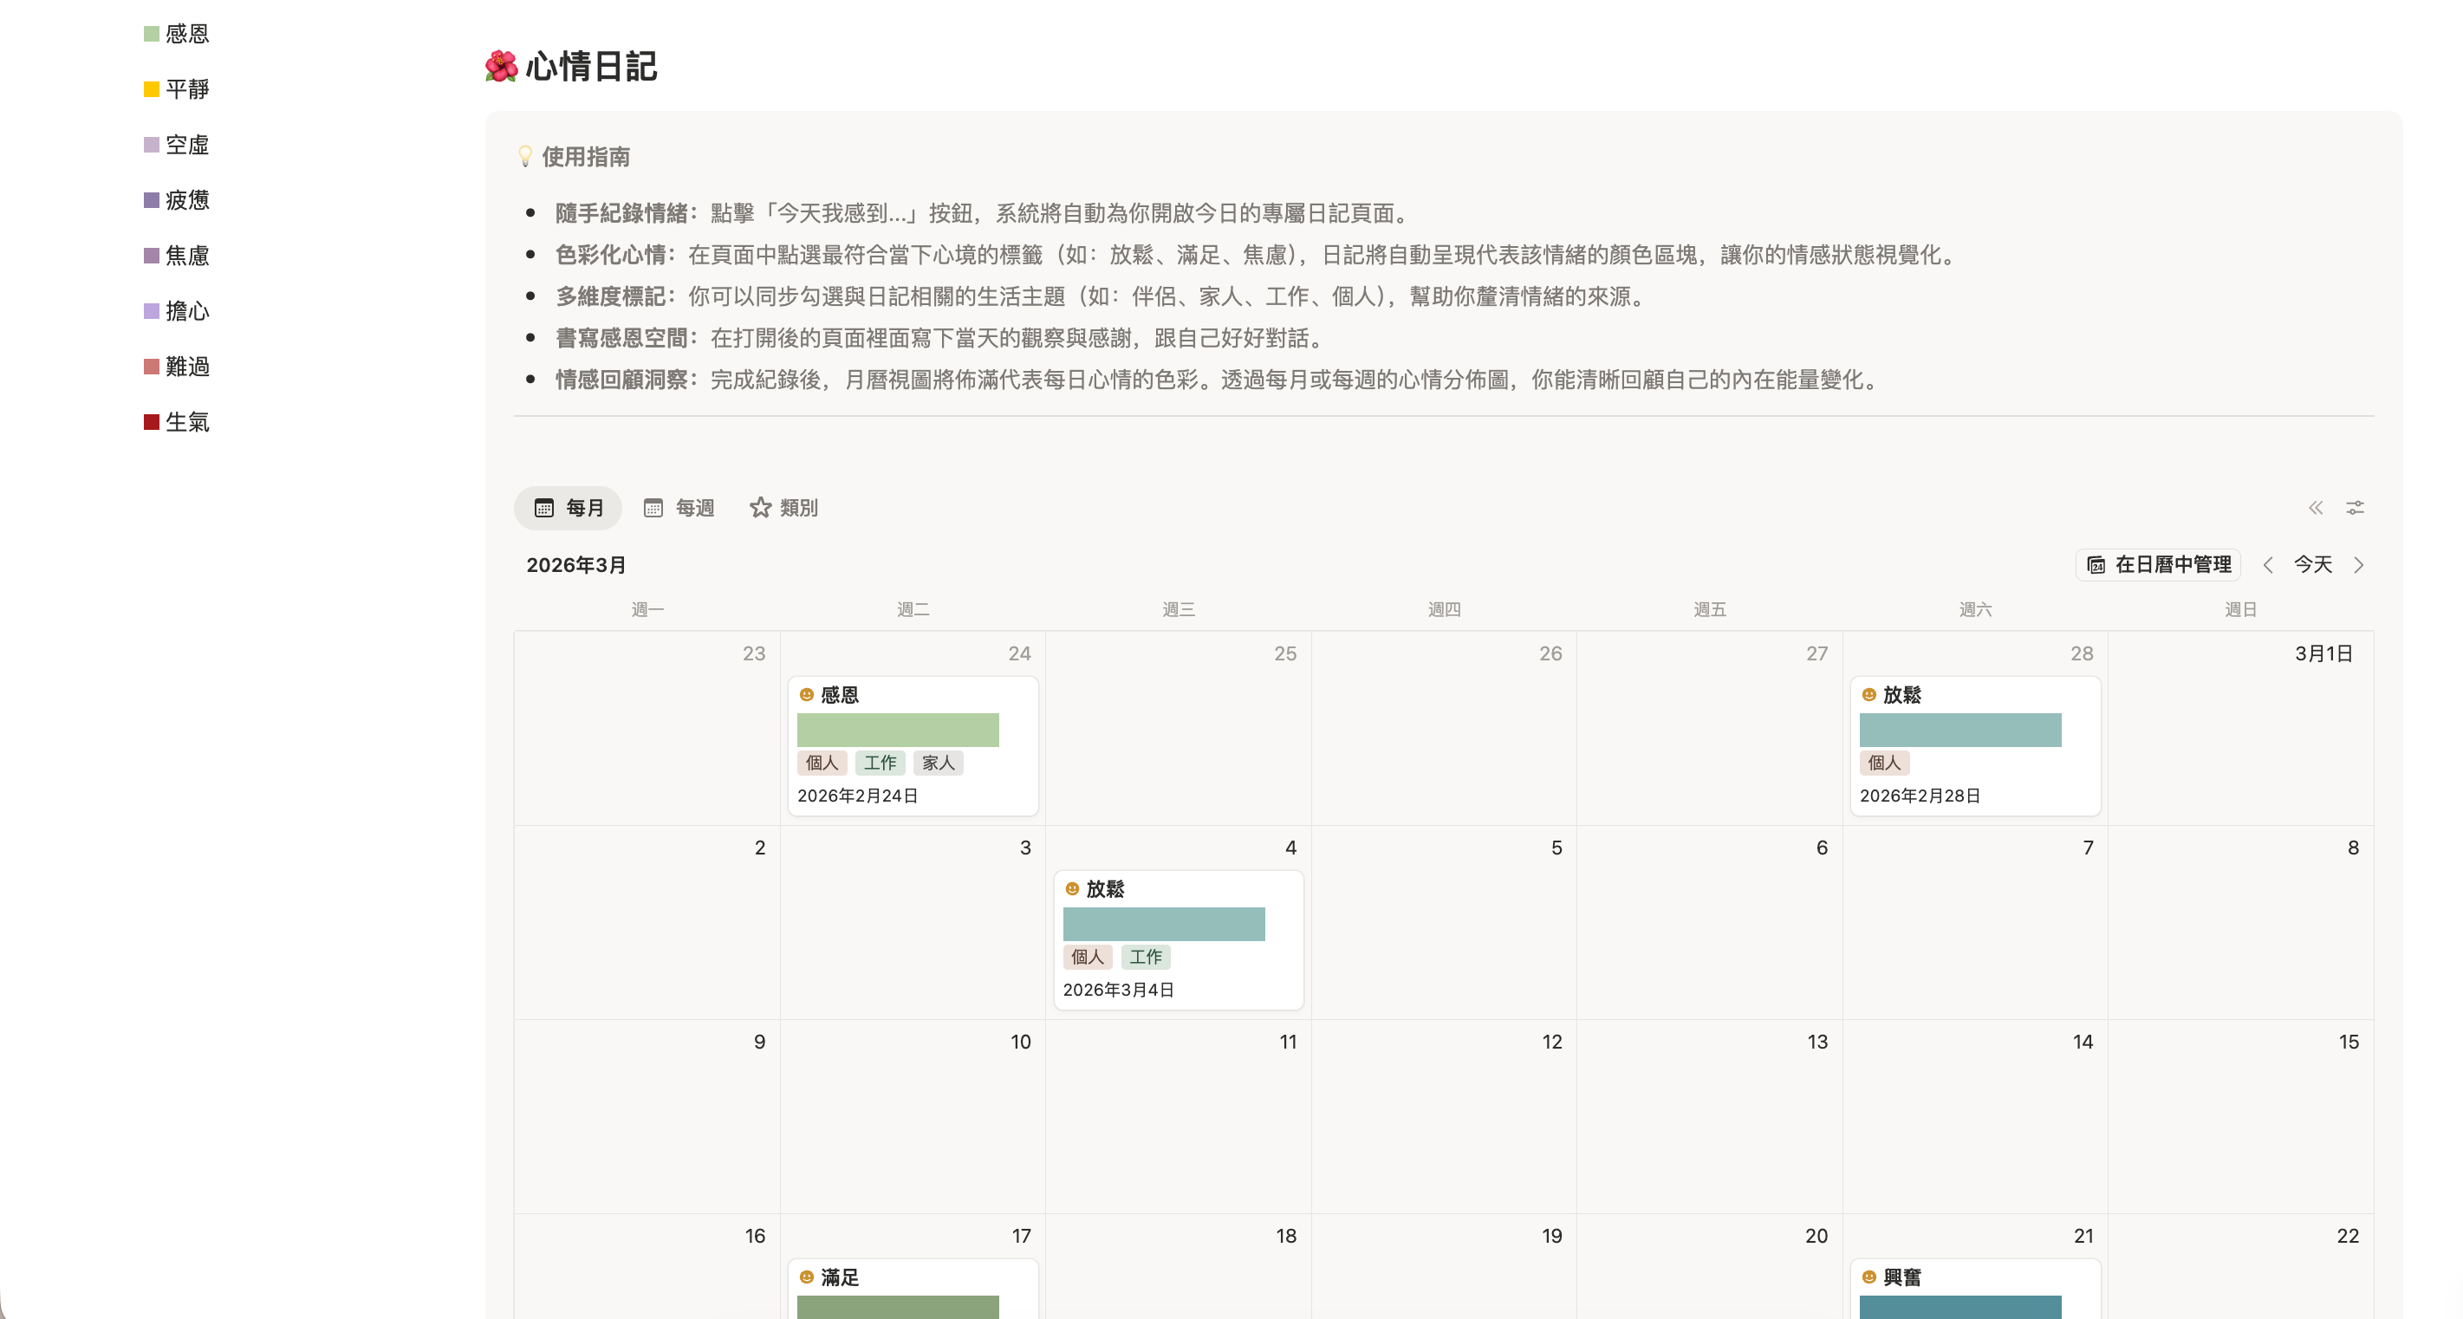The image size is (2463, 1319).
Task: Collapse the toolbar with the double-chevron icon
Action: (2317, 508)
